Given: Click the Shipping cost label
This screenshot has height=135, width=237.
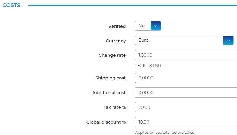Looking at the screenshot, I should 110,78.
